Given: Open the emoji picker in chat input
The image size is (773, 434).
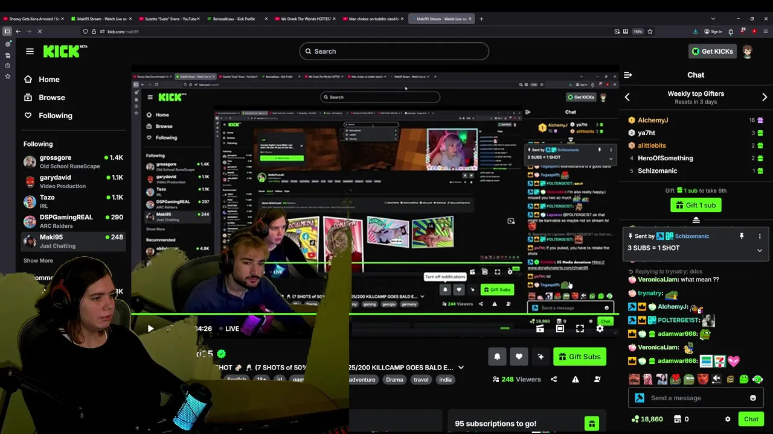Looking at the screenshot, I should click(x=752, y=398).
